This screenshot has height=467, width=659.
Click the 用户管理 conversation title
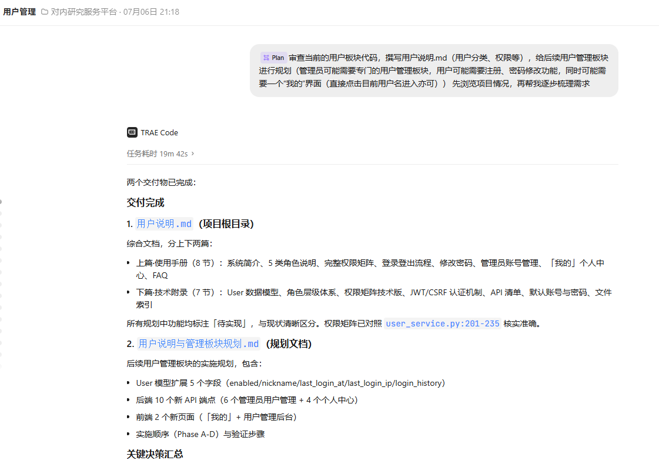tap(19, 12)
